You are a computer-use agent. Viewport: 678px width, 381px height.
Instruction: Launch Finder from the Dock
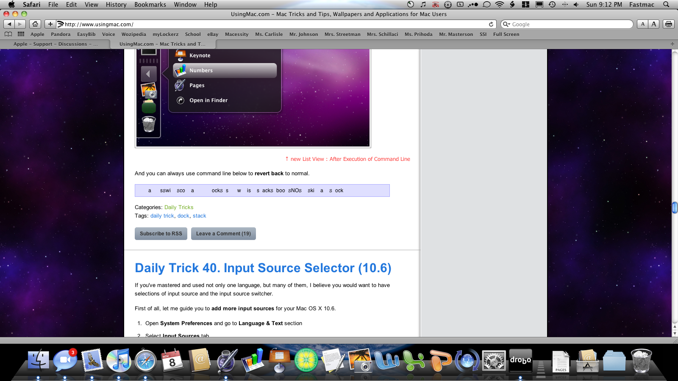[38, 361]
